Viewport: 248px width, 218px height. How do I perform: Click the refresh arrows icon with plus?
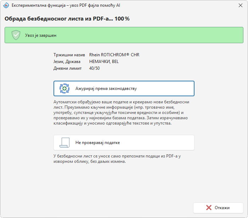point(64,88)
